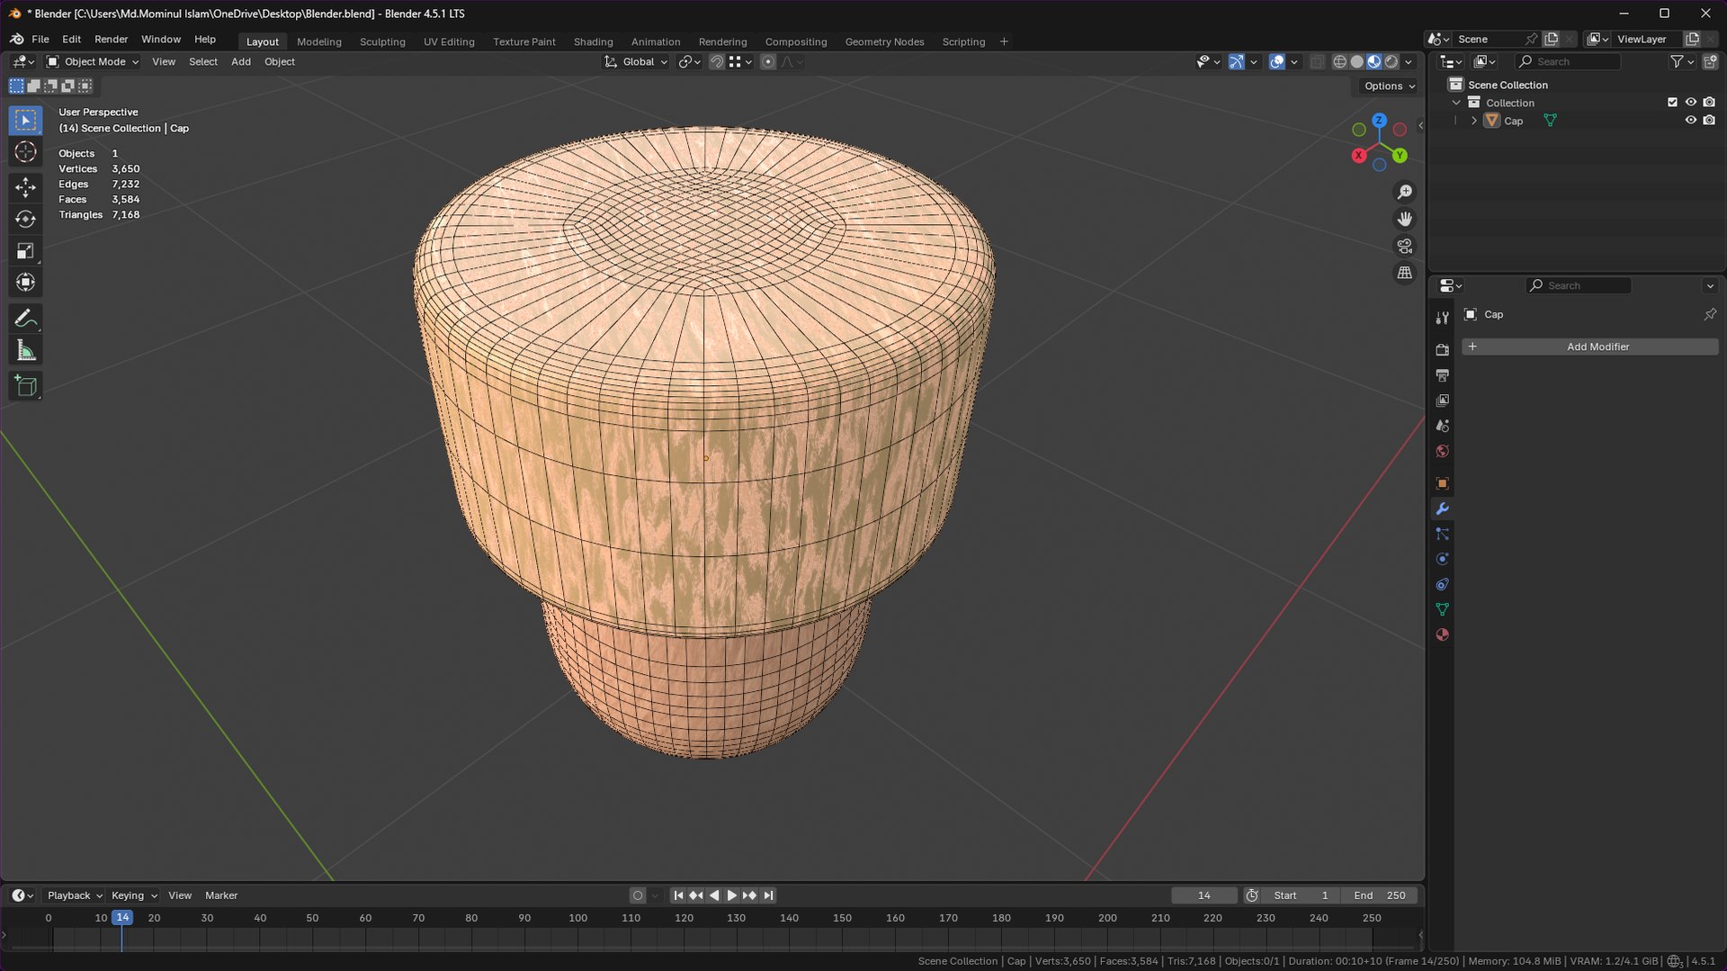Pin the Cap properties context
The image size is (1727, 971).
point(1709,314)
